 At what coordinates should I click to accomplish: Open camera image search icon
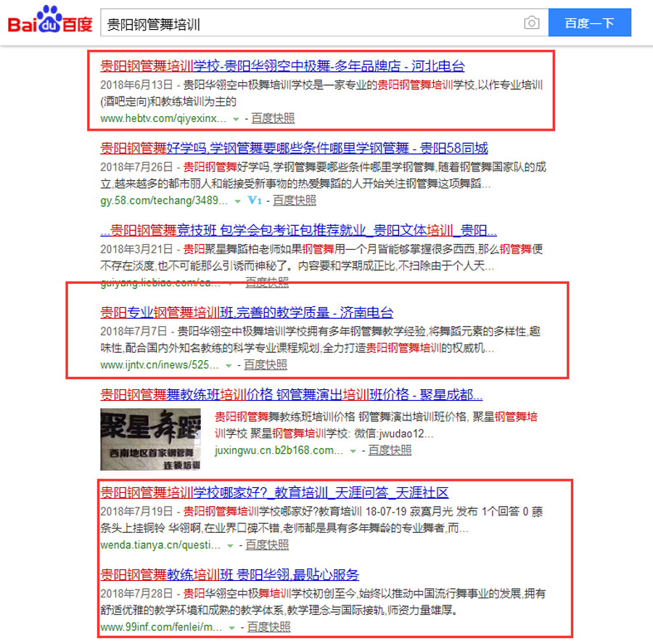[x=531, y=23]
